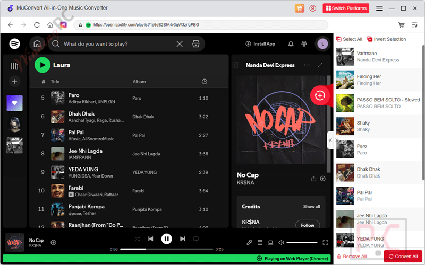The height and width of the screenshot is (265, 425).
Task: Open Connect to a device icon
Action: [270, 243]
